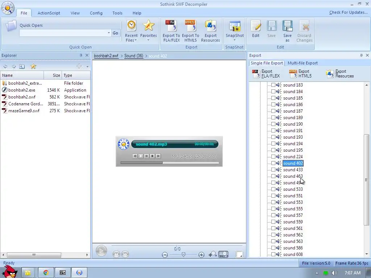Pin the Export panel
The image size is (371, 278).
[361, 55]
